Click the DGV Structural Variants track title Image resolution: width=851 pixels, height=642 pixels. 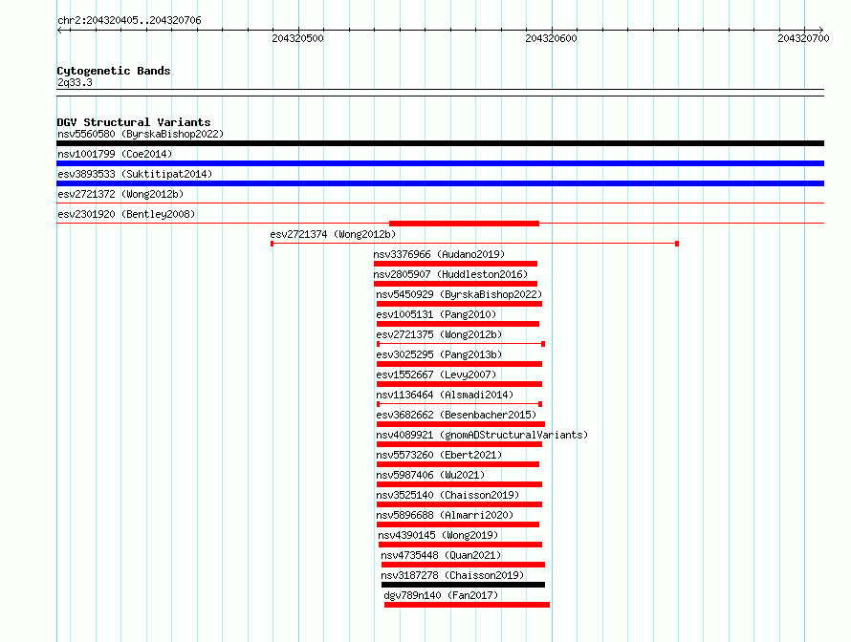click(134, 122)
